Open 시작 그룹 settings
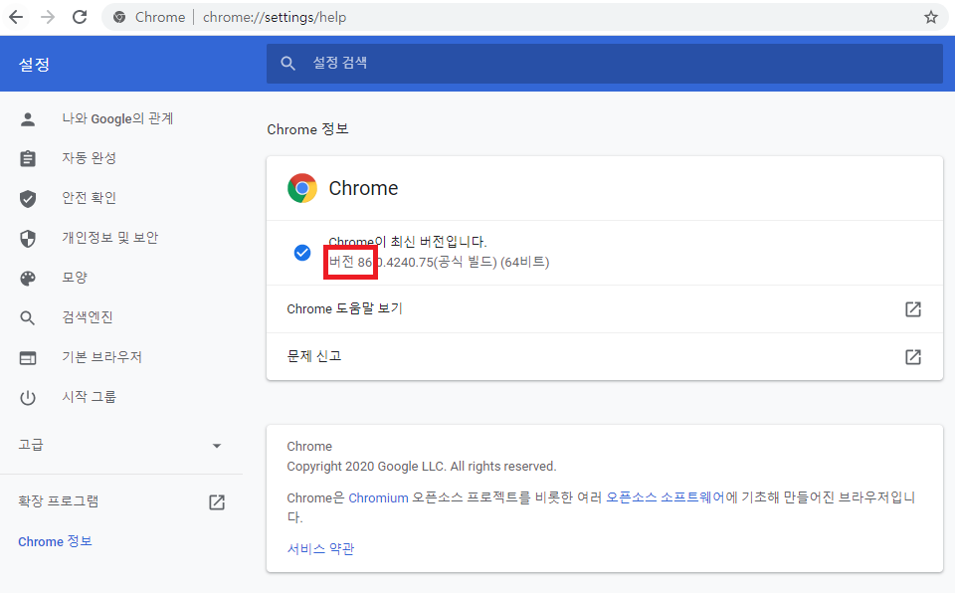 coord(89,397)
